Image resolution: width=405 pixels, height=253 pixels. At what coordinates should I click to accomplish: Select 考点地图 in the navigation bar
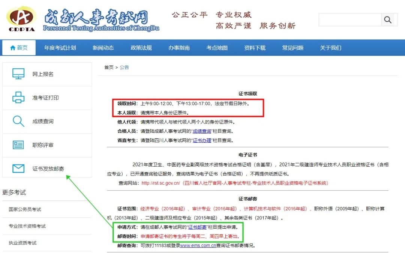(217, 48)
